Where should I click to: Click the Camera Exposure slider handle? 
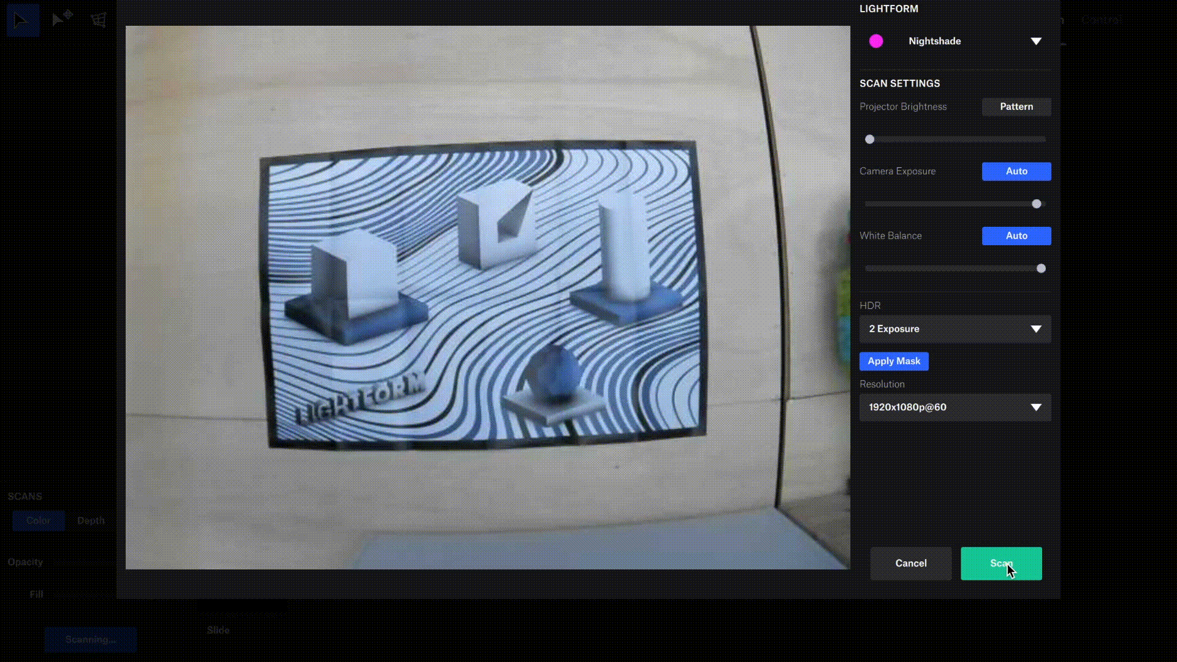pos(1036,204)
